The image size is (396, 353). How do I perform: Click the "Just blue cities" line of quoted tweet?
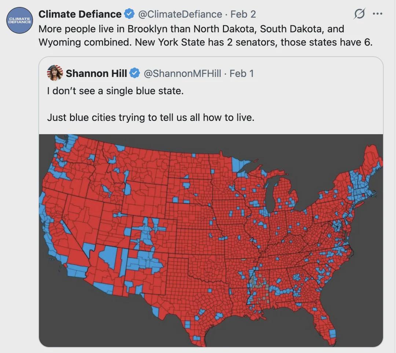150,118
